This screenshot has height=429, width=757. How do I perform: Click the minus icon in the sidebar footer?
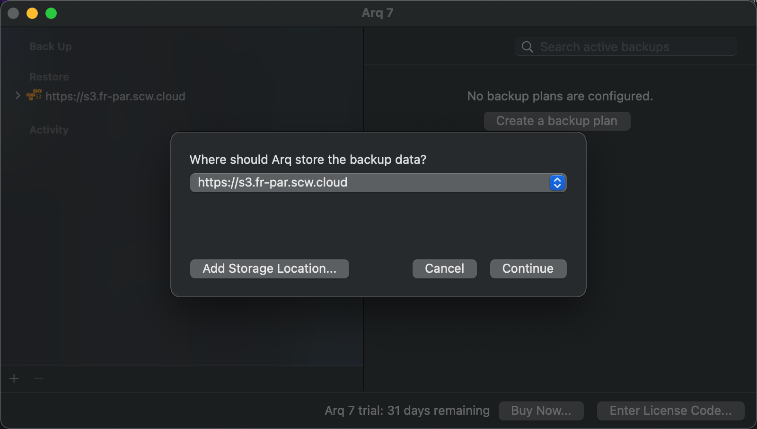39,379
